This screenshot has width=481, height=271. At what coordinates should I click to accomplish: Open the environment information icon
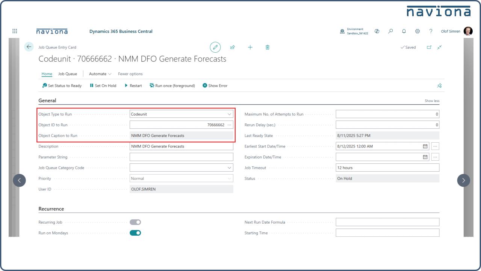[x=342, y=32]
